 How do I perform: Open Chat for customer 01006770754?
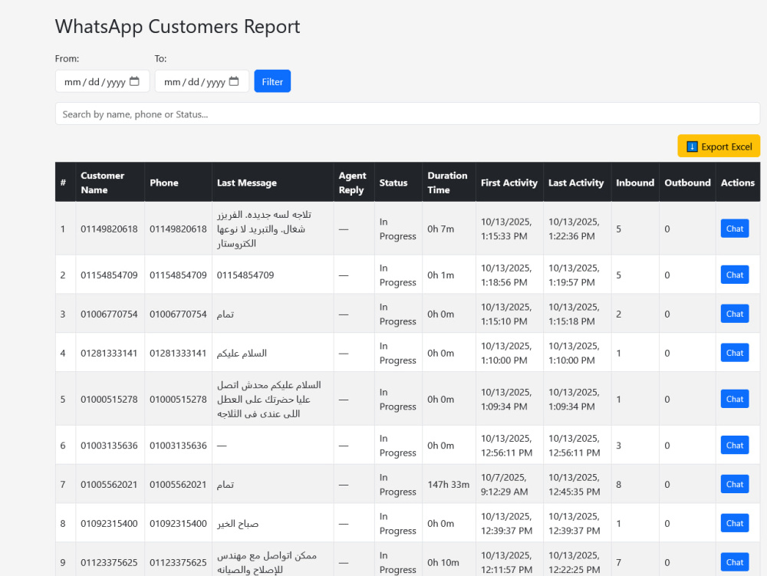(734, 314)
